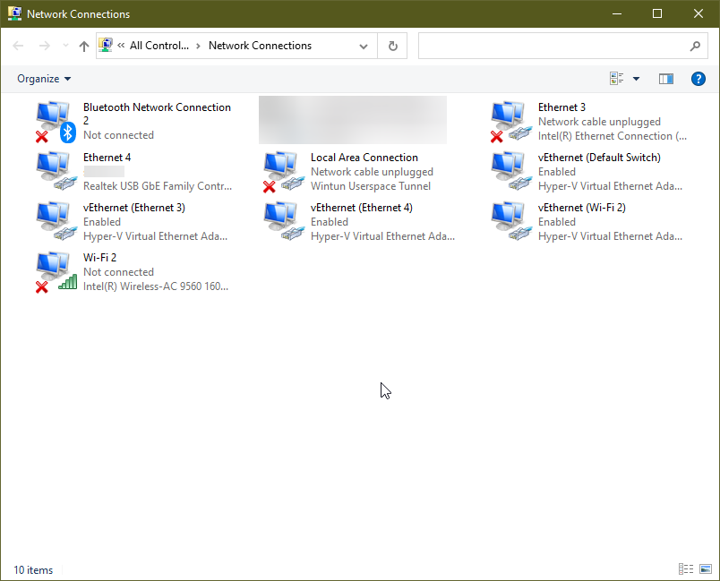Switch to large icons view in status bar
Image resolution: width=720 pixels, height=581 pixels.
point(706,569)
